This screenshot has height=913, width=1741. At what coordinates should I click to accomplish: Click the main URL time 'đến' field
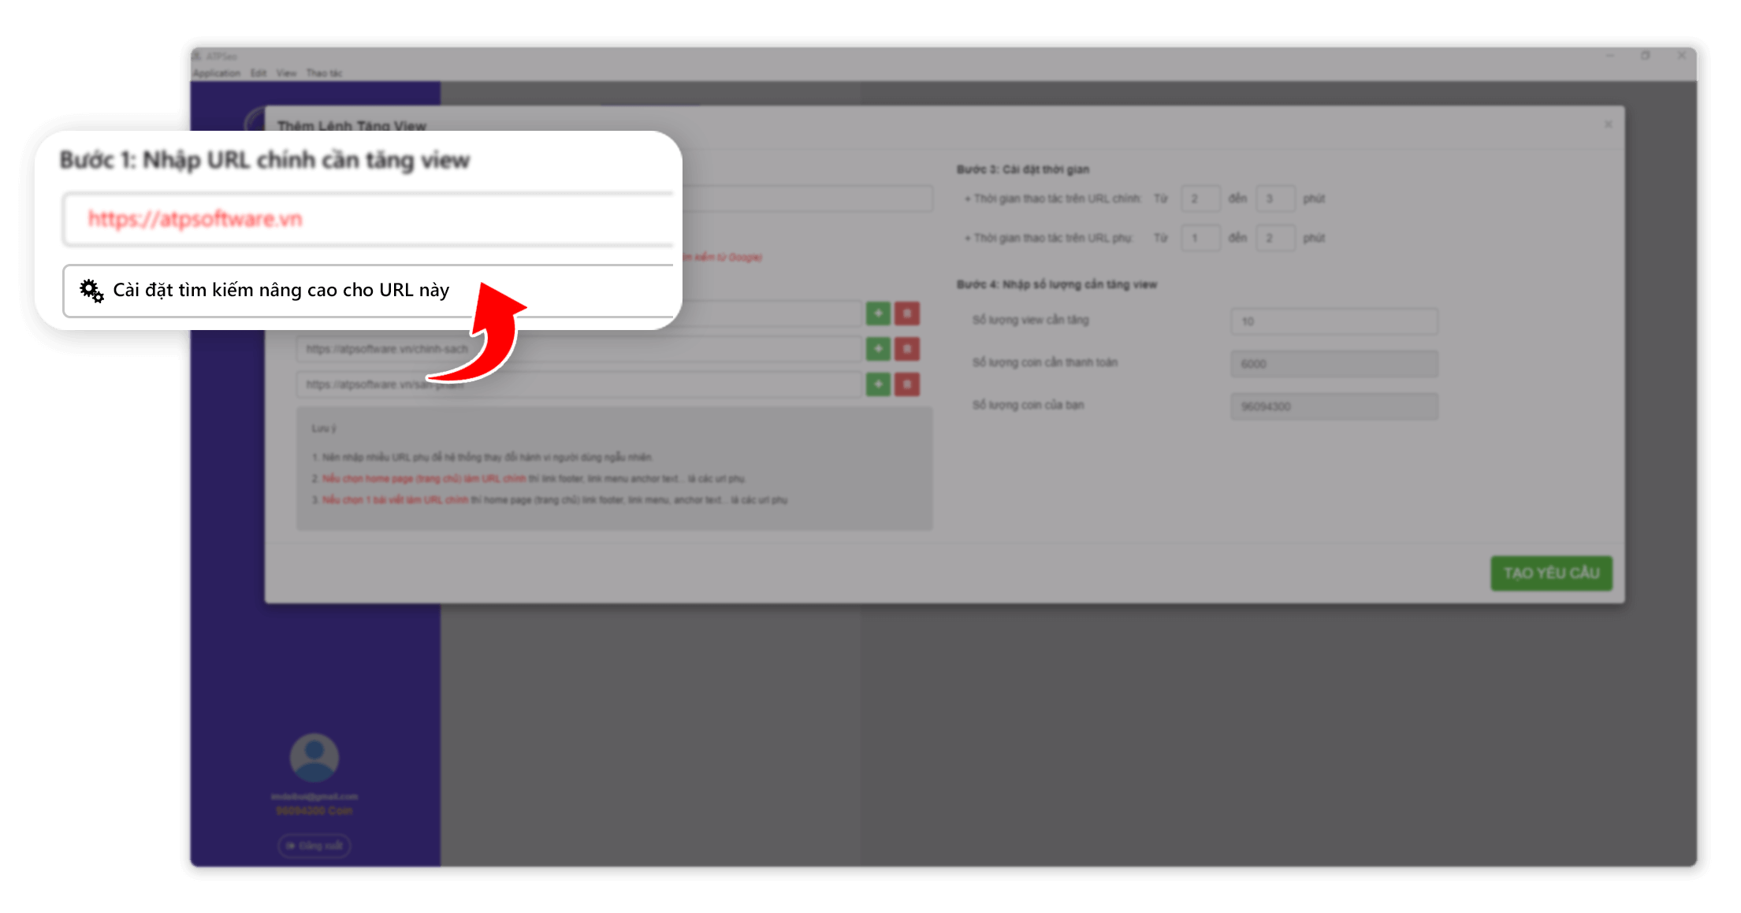pos(1275,199)
